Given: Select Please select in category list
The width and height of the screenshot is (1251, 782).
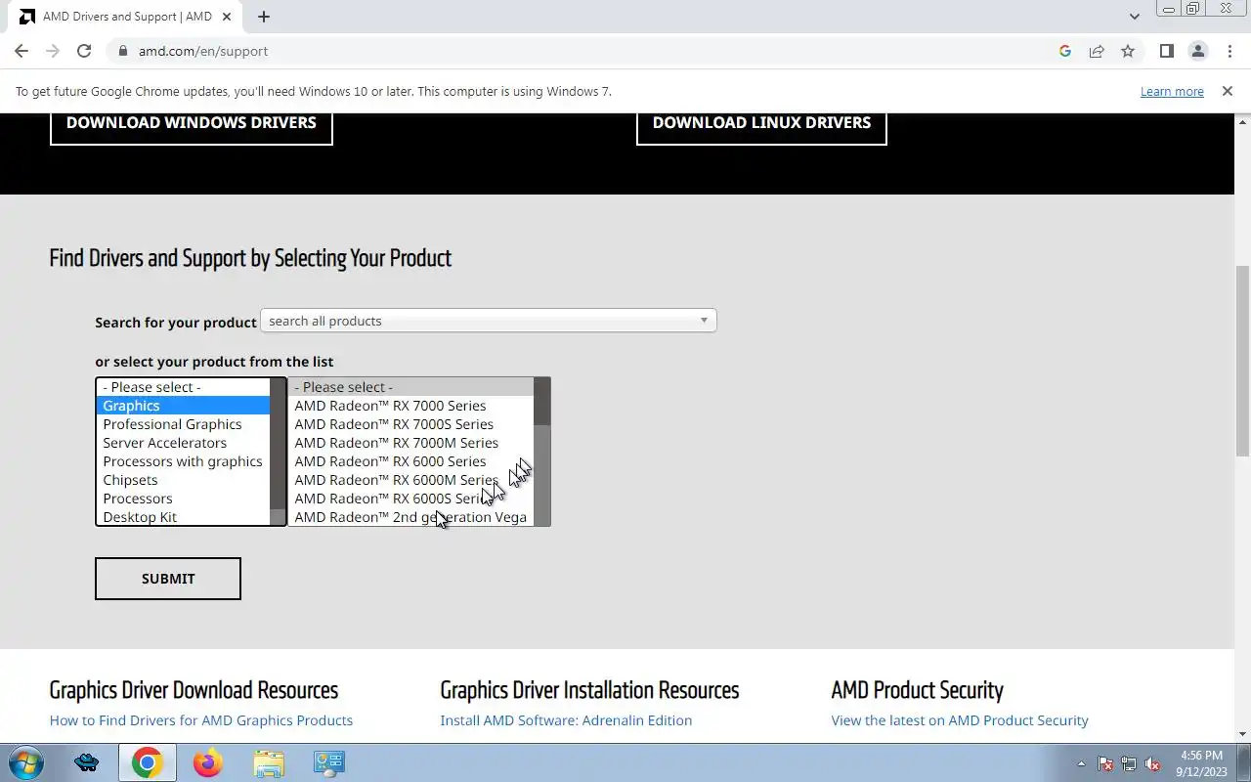Looking at the screenshot, I should click(183, 387).
